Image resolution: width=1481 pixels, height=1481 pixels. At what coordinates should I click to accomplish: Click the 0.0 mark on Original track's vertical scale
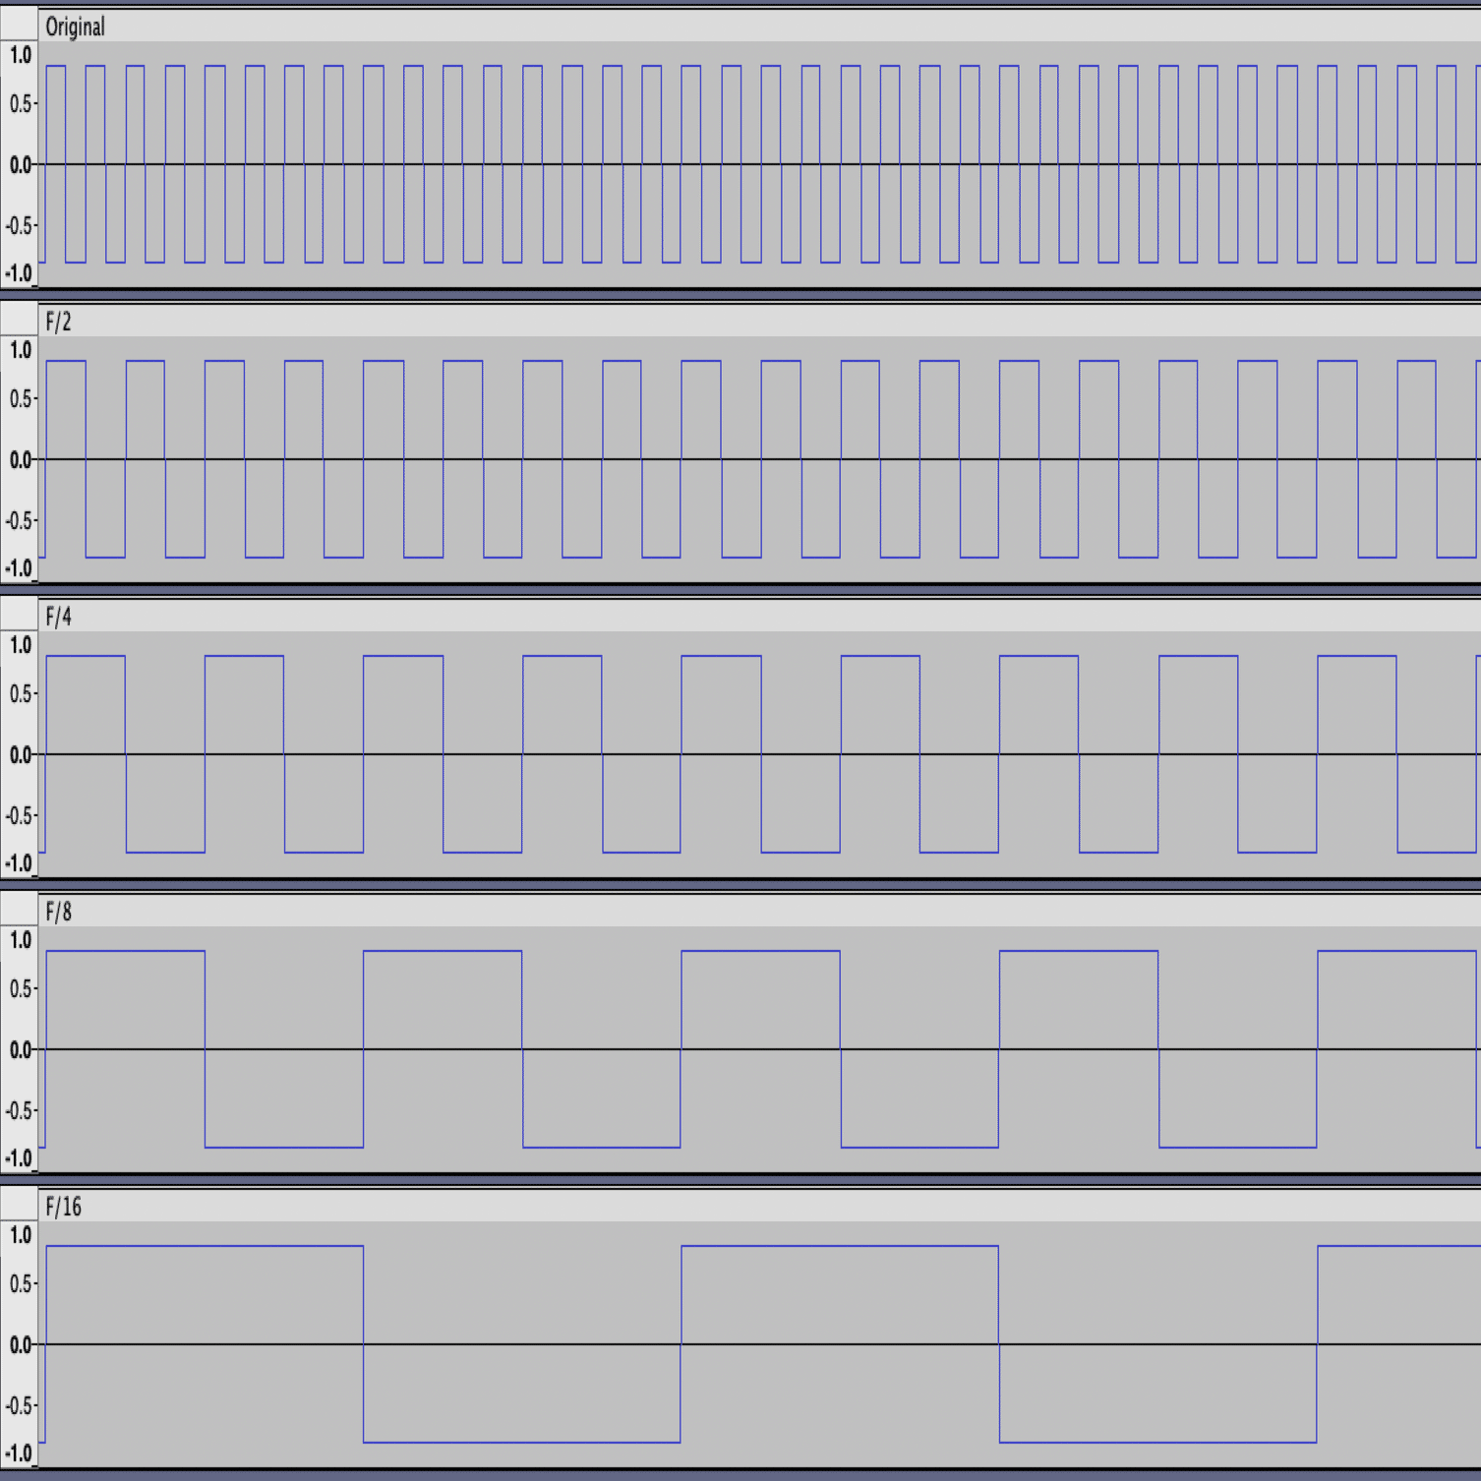(21, 165)
